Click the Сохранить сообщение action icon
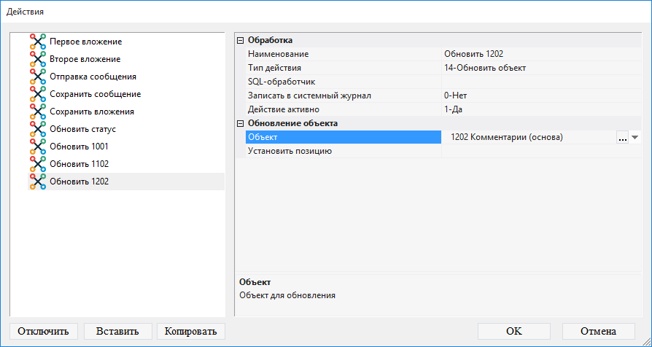Viewport: 652px width, 347px height. 38,94
